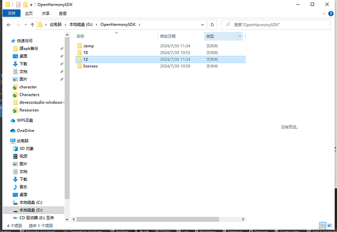Open pinned 文档 under quick access
337x232 pixels.
(23, 72)
